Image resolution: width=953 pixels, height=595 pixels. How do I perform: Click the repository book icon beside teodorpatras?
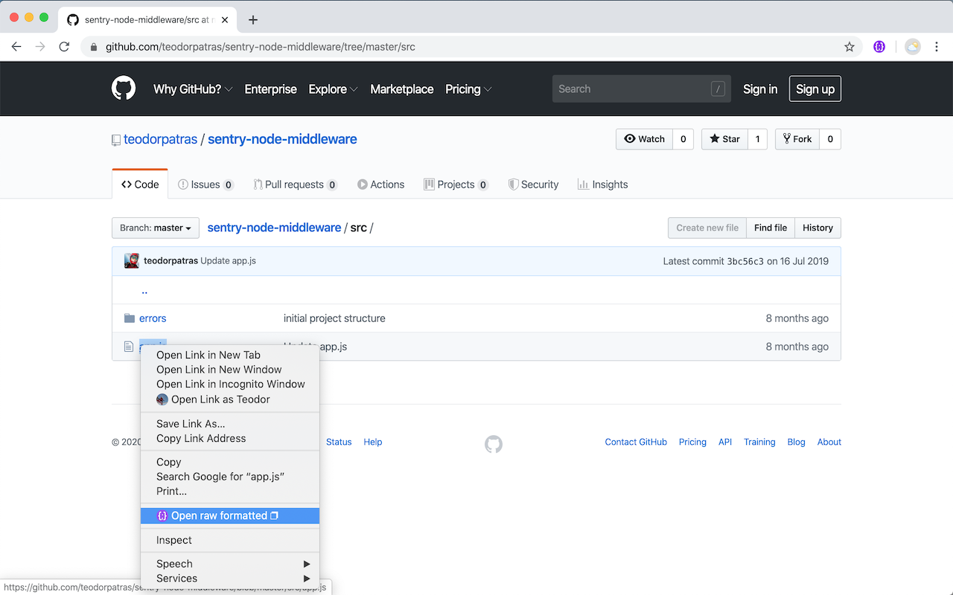pyautogui.click(x=116, y=140)
